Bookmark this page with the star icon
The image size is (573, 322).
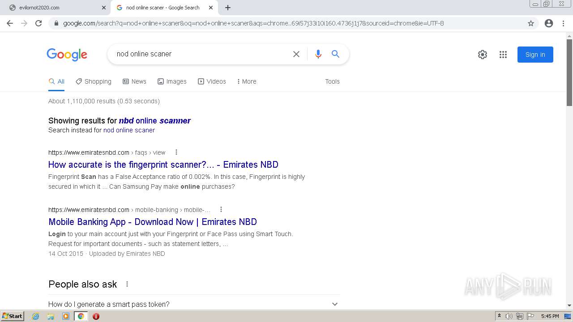[x=531, y=23]
